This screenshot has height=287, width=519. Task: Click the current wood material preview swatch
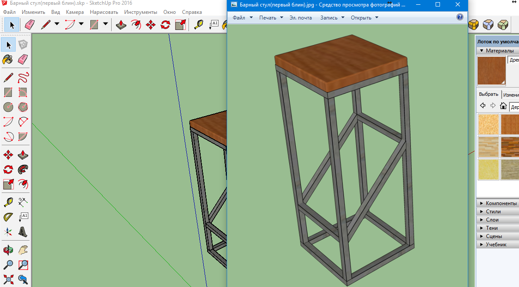click(491, 71)
